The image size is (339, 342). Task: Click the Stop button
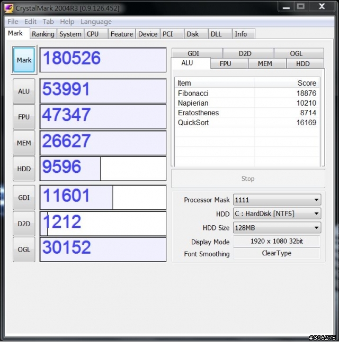coord(248,179)
